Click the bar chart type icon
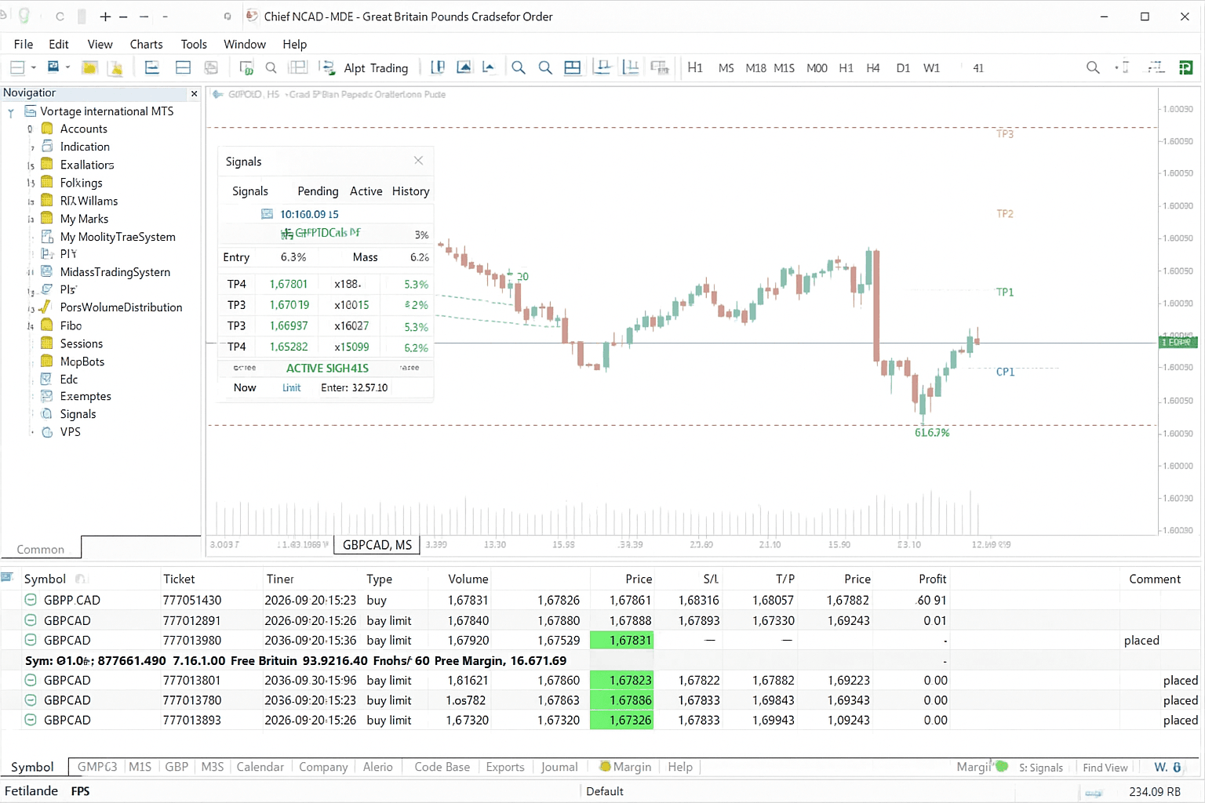This screenshot has width=1205, height=803. tap(438, 67)
